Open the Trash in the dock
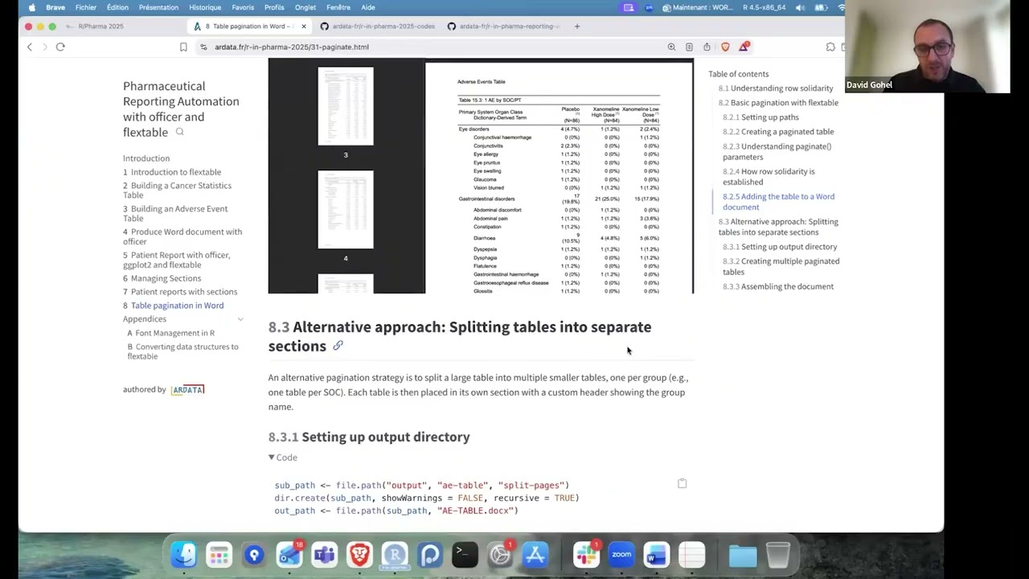The height and width of the screenshot is (579, 1029). click(777, 555)
